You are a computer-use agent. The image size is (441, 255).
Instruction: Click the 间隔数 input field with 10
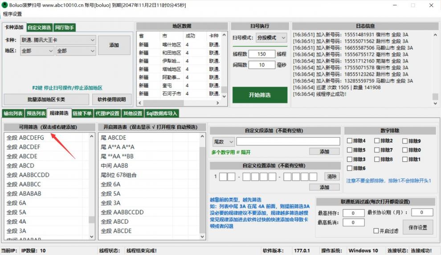click(x=261, y=65)
